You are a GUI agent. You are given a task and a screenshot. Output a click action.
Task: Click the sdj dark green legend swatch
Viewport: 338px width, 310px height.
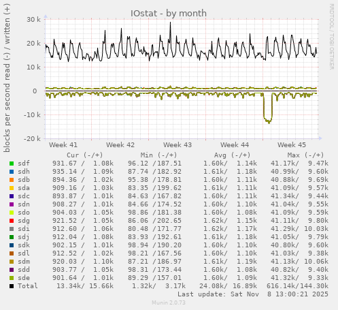[12, 237]
